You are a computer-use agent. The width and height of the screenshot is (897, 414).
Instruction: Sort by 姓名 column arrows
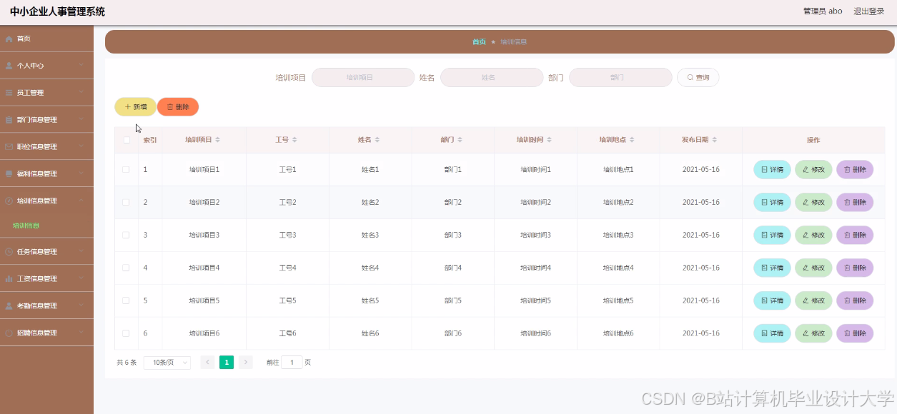(x=377, y=140)
